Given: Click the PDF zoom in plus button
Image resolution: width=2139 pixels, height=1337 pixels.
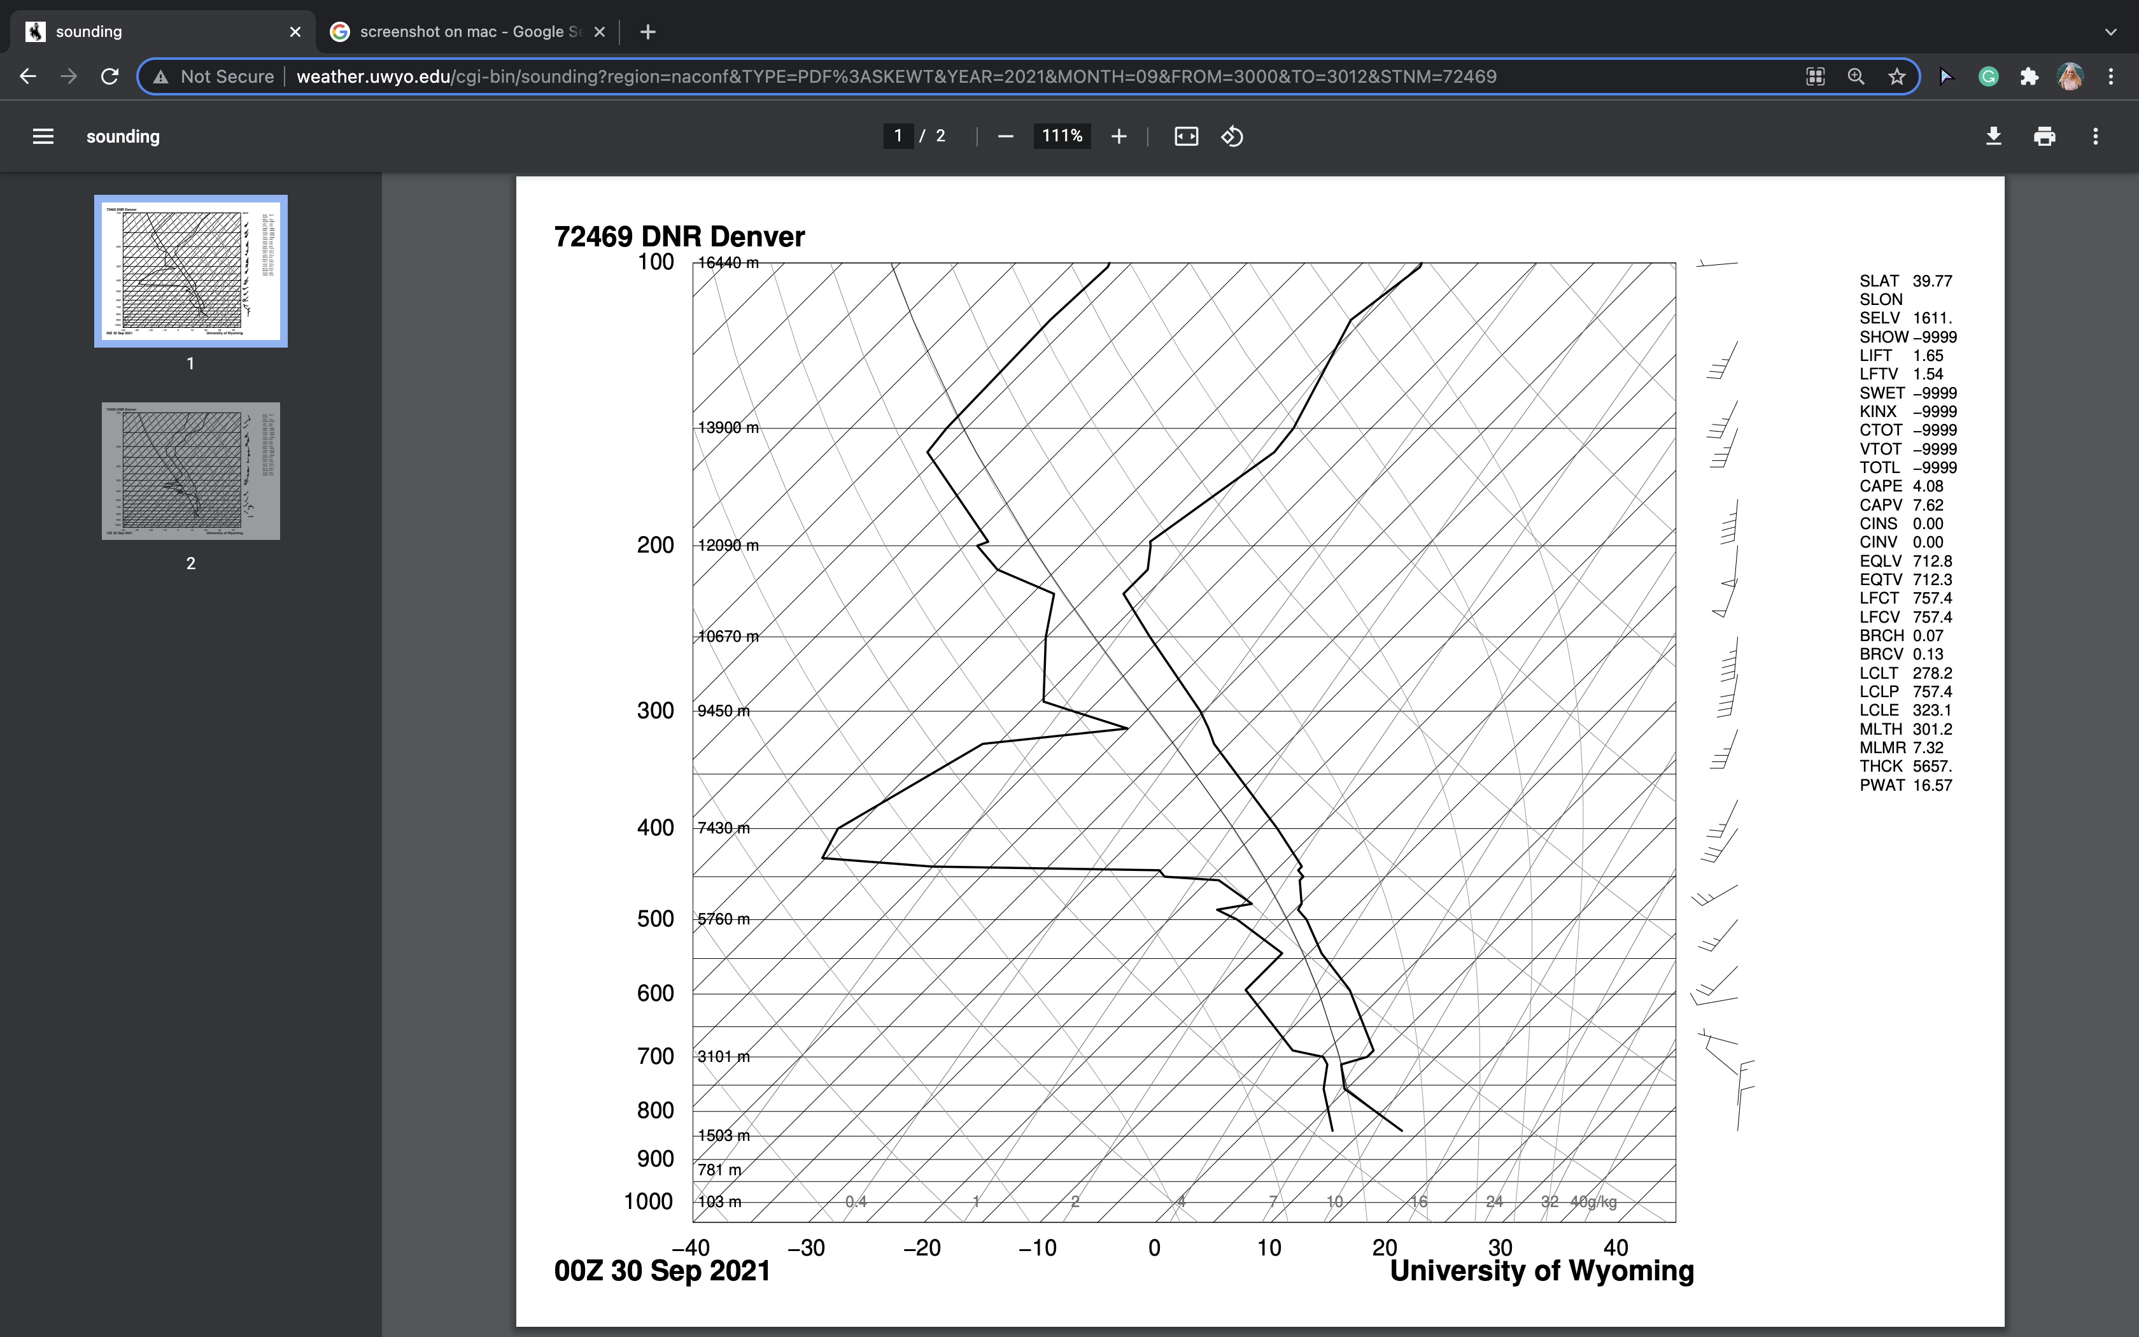Looking at the screenshot, I should 1119,136.
